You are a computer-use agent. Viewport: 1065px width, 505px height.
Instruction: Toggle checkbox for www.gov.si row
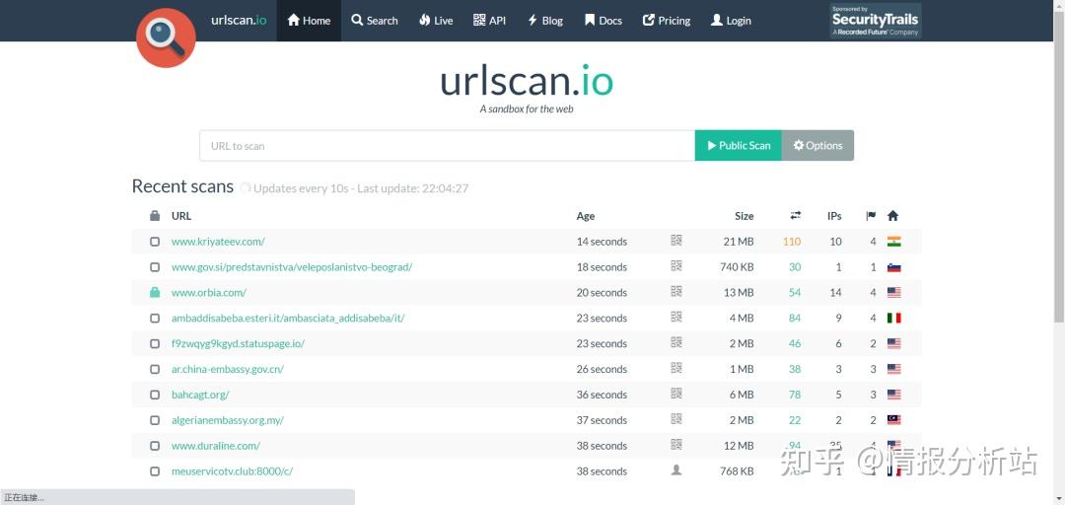tap(155, 267)
